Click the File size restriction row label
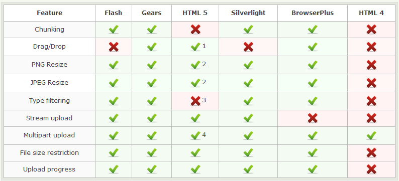 tap(49, 153)
